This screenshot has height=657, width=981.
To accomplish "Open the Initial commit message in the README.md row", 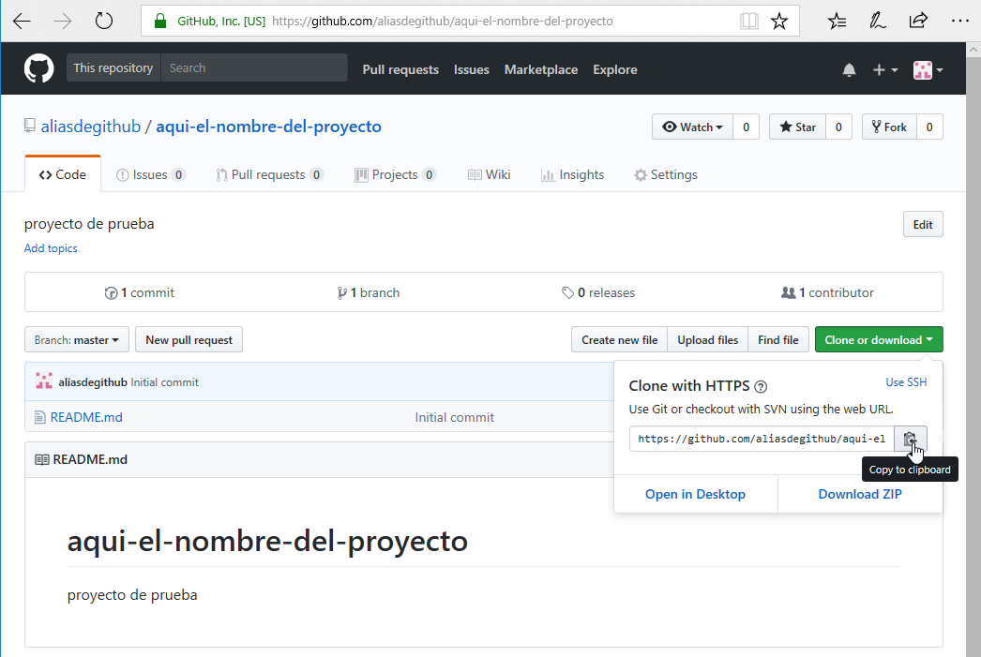I will coord(454,418).
